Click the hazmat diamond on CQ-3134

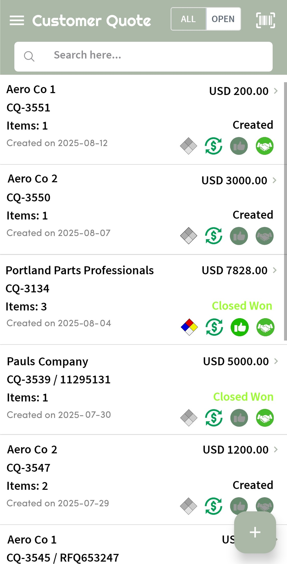tap(189, 327)
